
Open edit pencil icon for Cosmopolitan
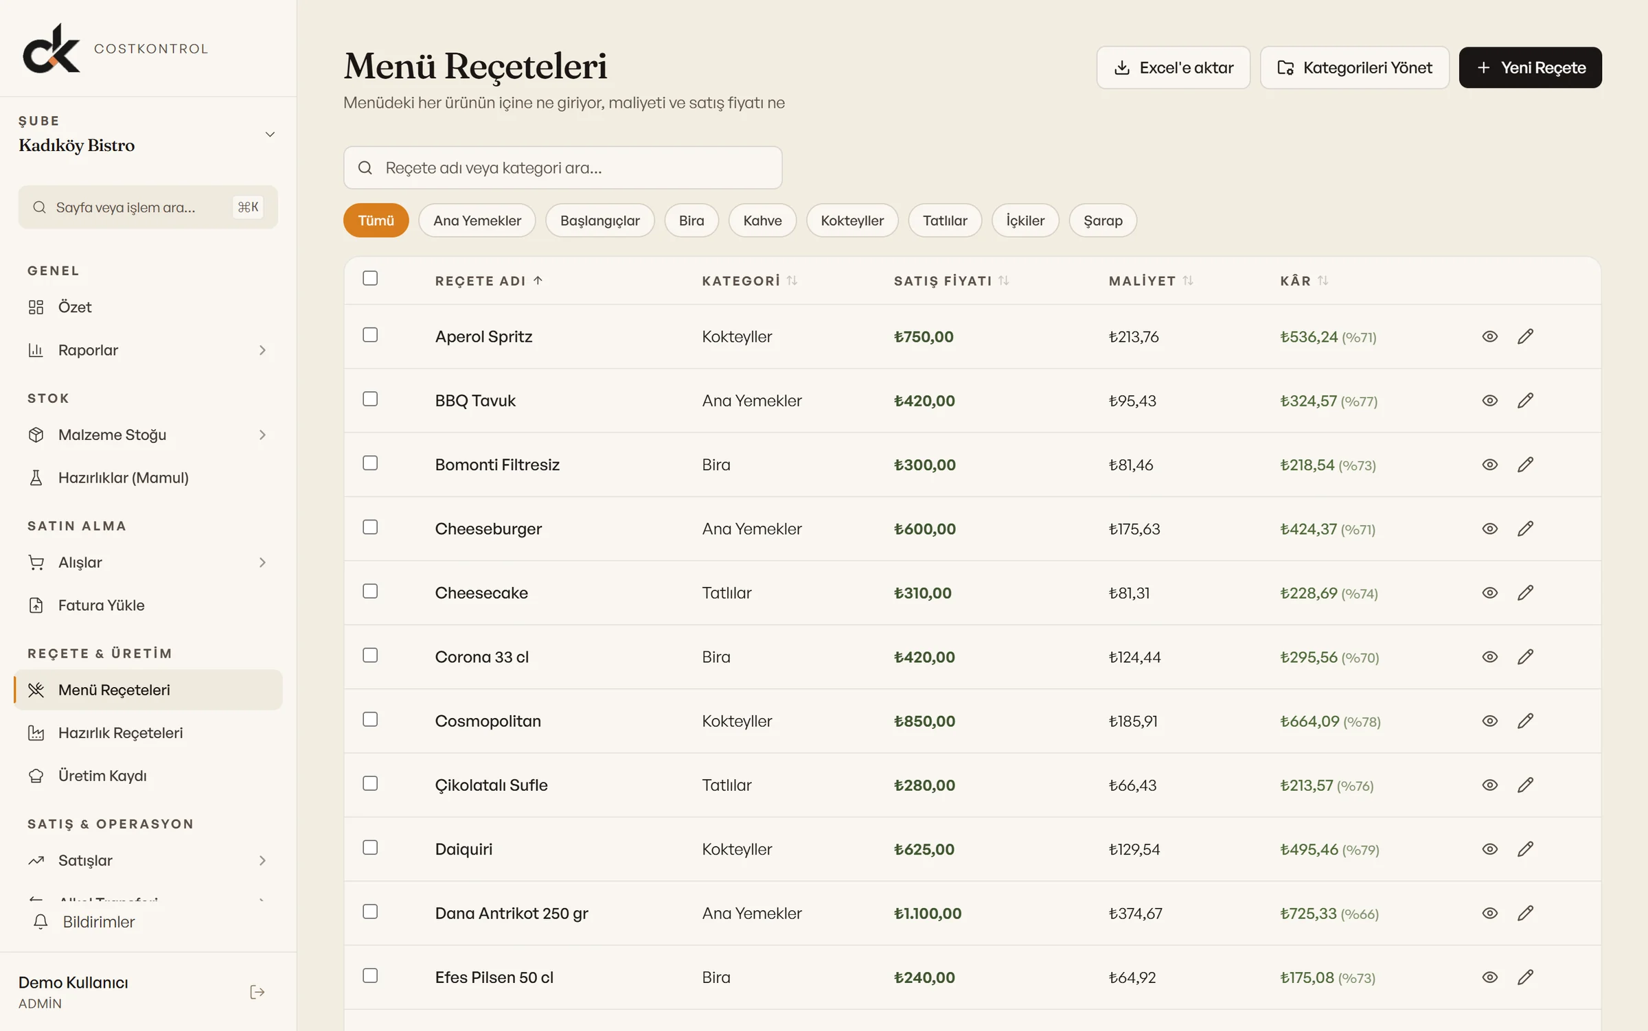pos(1525,721)
